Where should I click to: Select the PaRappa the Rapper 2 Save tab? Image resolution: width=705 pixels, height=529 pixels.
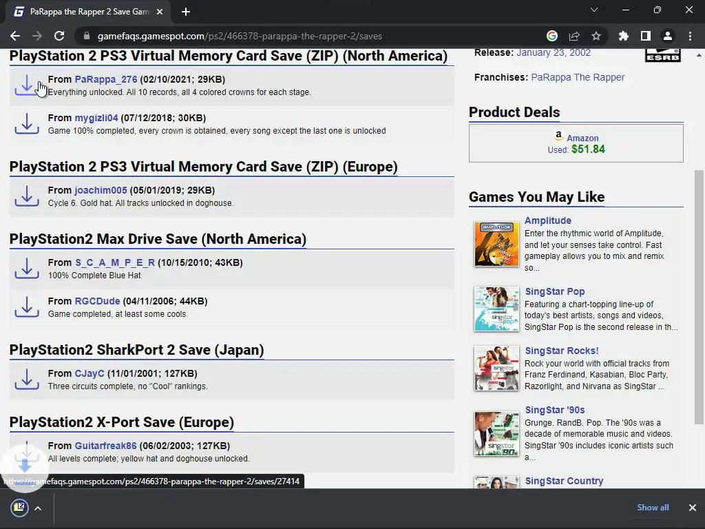coord(89,12)
